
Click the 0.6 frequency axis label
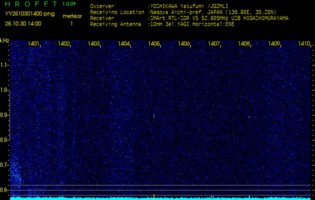pyautogui.click(x=4, y=190)
